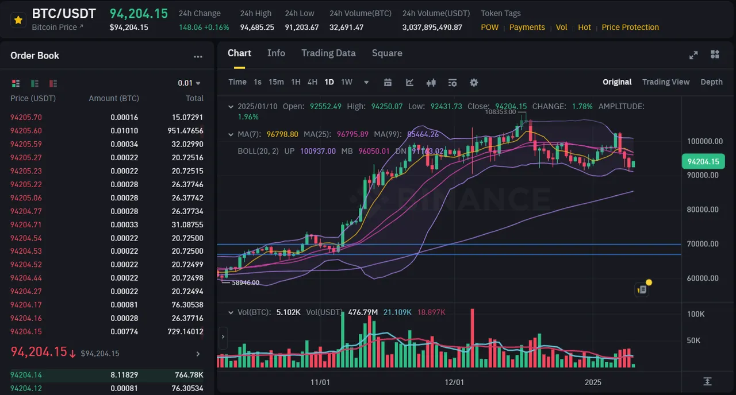Open the chart settings gear
736x395 pixels.
(474, 83)
